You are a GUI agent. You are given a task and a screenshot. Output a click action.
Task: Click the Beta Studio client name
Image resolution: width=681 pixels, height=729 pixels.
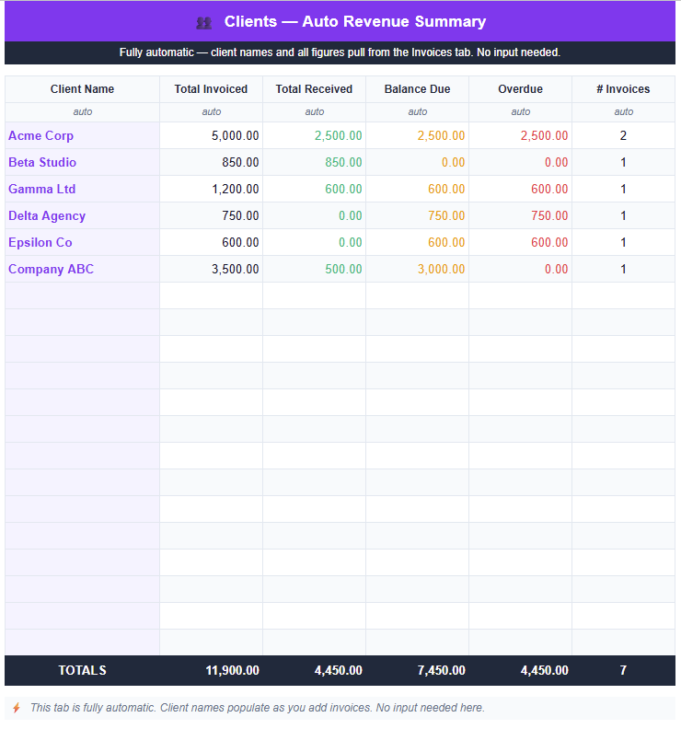click(42, 162)
